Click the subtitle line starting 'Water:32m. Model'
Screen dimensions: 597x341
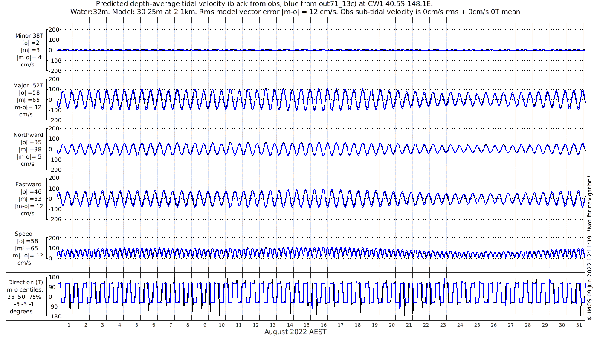point(295,12)
